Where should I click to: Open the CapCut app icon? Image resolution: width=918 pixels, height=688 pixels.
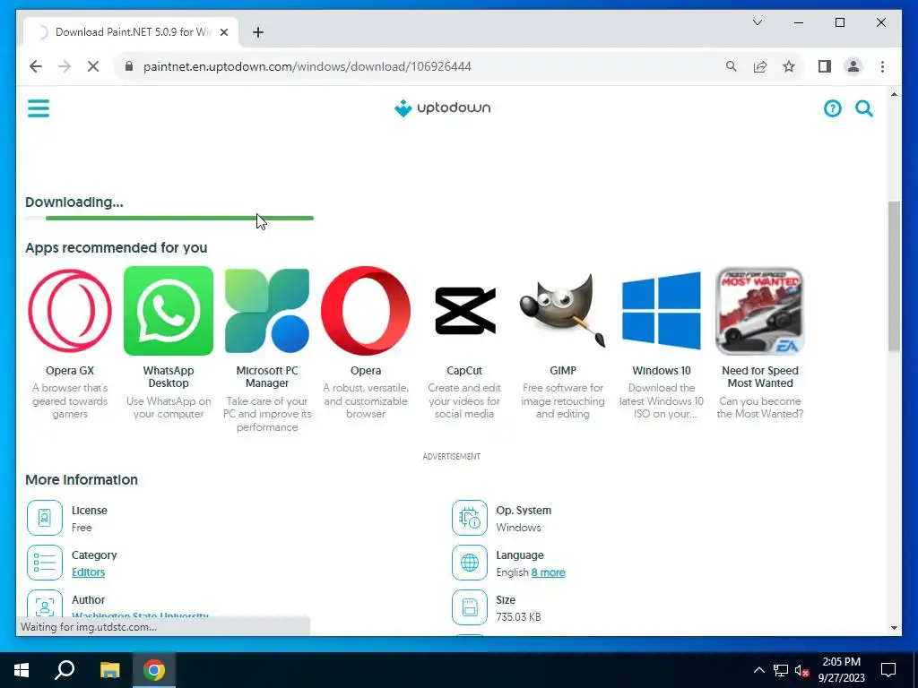click(464, 311)
